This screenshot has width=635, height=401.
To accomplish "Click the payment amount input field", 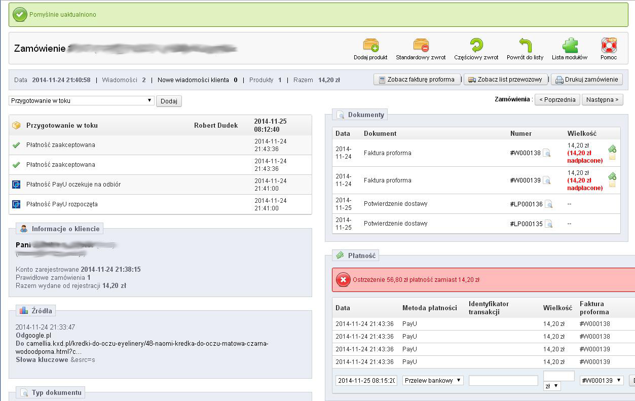I will pyautogui.click(x=558, y=376).
